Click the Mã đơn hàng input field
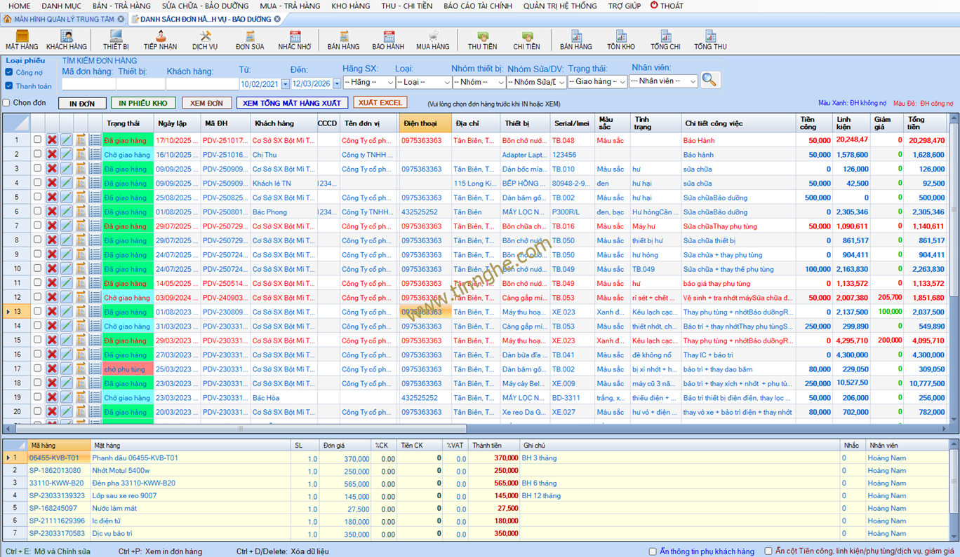This screenshot has width=960, height=557. pos(88,84)
